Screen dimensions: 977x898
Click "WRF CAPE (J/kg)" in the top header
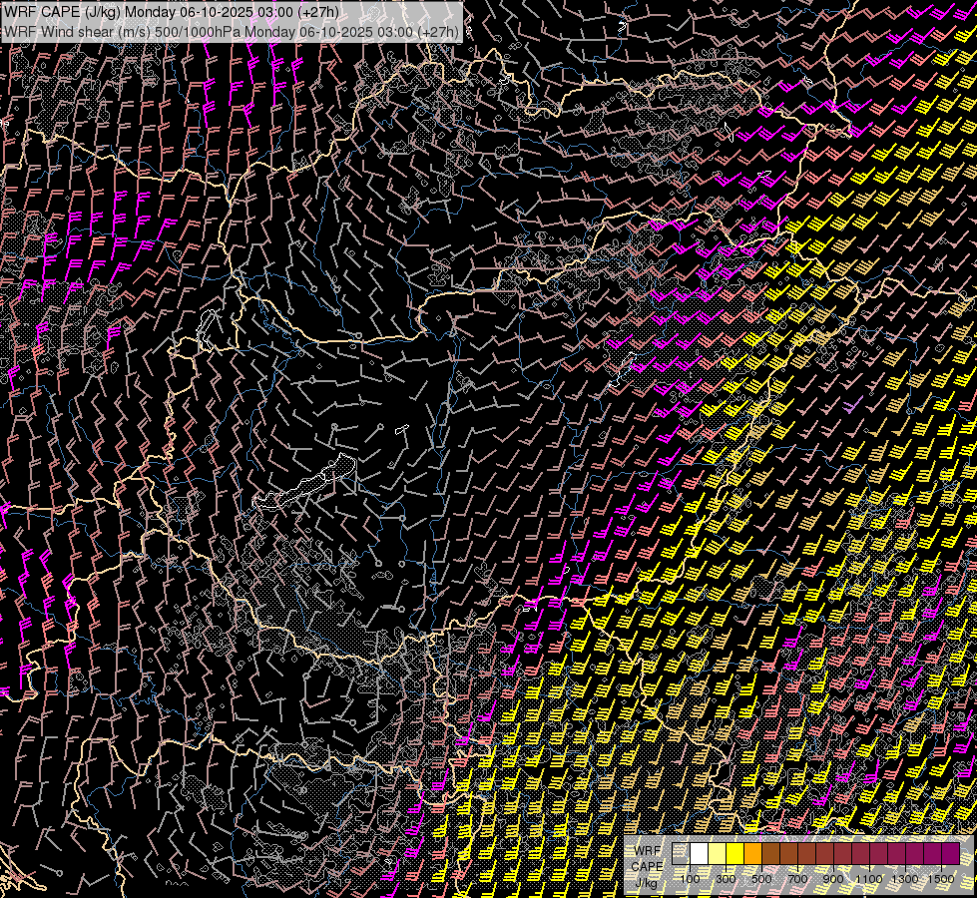62,12
